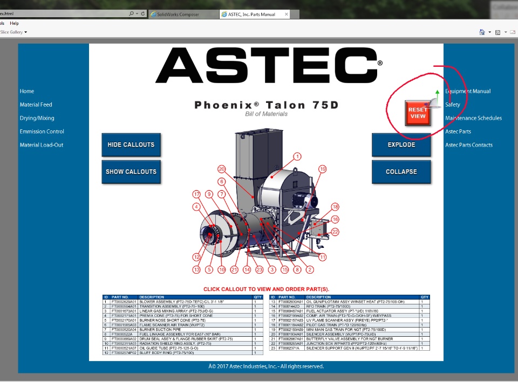Viewport: 518px width, 382px height.
Task: Click callout 13 on the diagram
Action: point(196,269)
